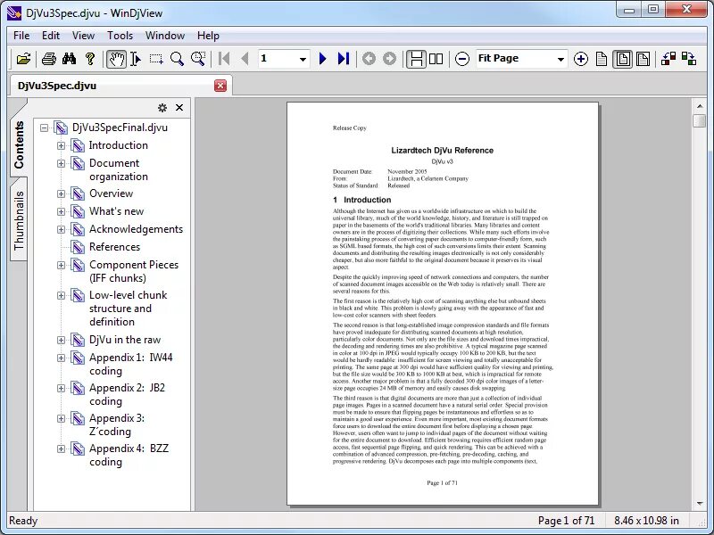714x535 pixels.
Task: Open the View menu
Action: (x=83, y=36)
